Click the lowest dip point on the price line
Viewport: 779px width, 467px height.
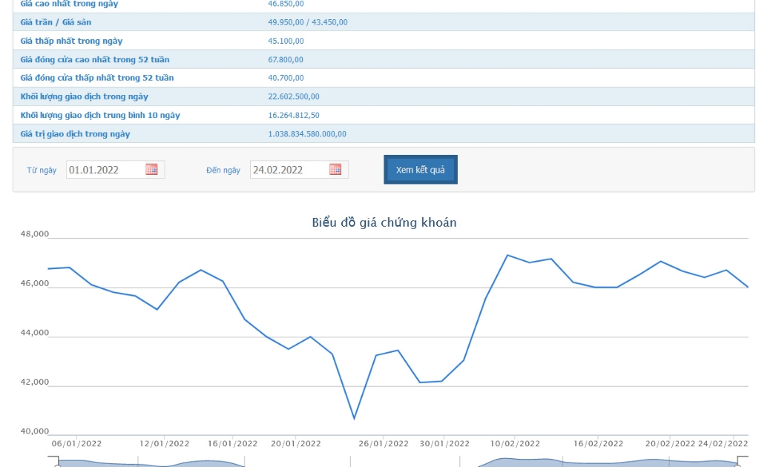tap(354, 419)
